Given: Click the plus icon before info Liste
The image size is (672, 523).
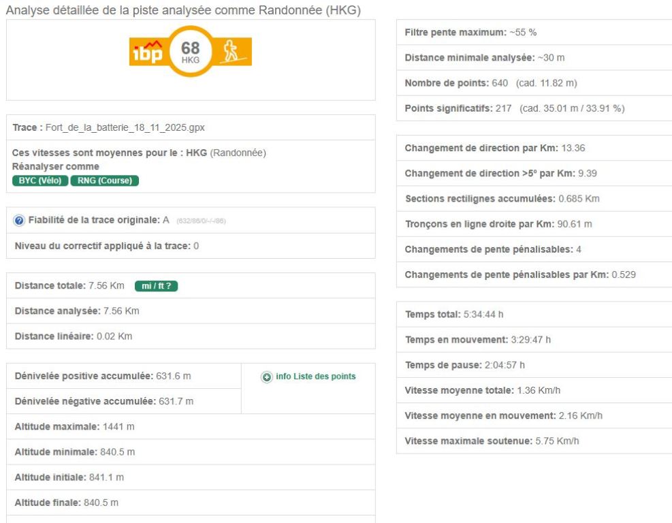Looking at the screenshot, I should click(267, 377).
